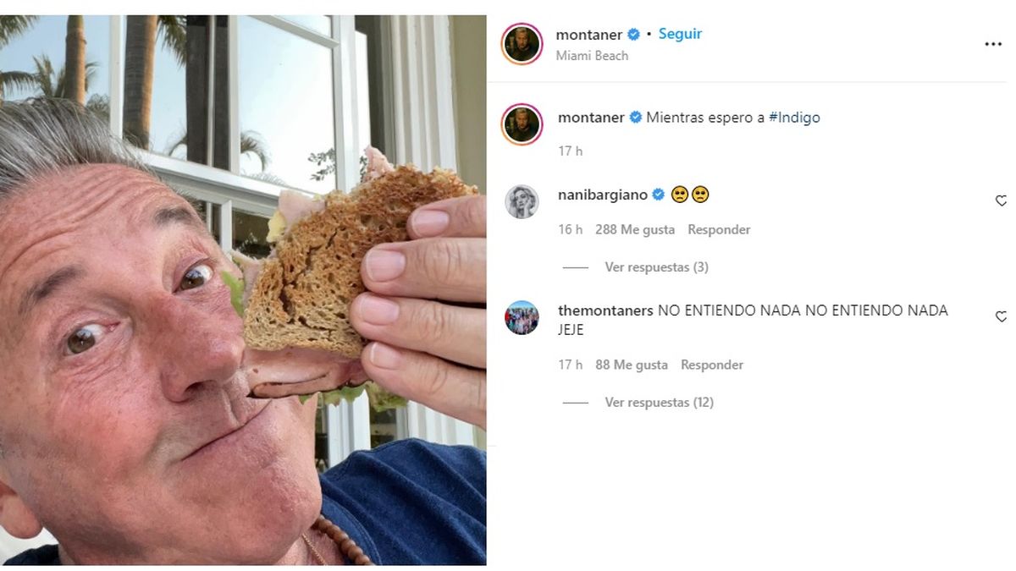Click nanibargiano's verified badge
1016x571 pixels.
click(658, 195)
